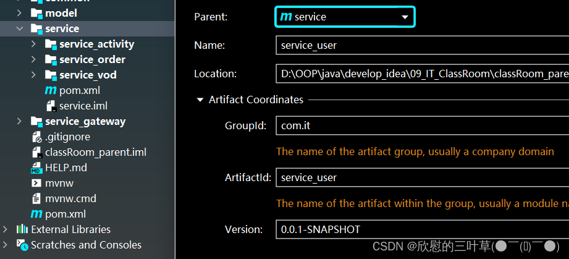The image size is (569, 259).
Task: Click the Version input field
Action: point(423,229)
